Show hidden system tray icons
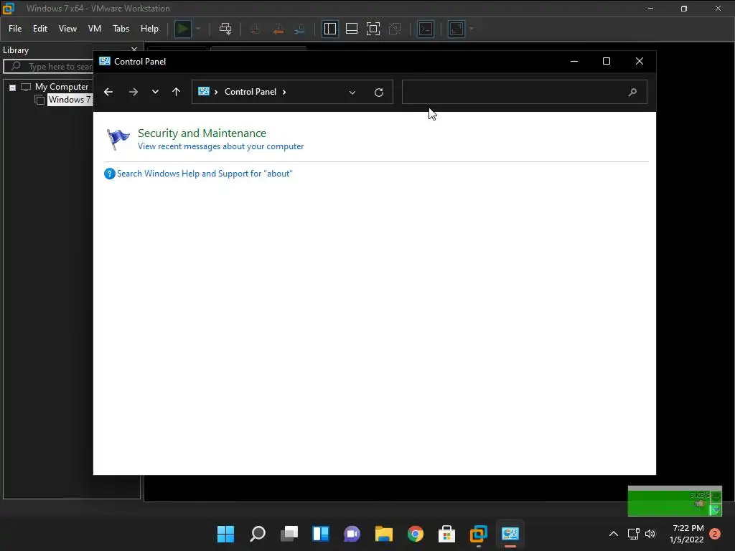Image resolution: width=735 pixels, height=551 pixels. point(613,534)
